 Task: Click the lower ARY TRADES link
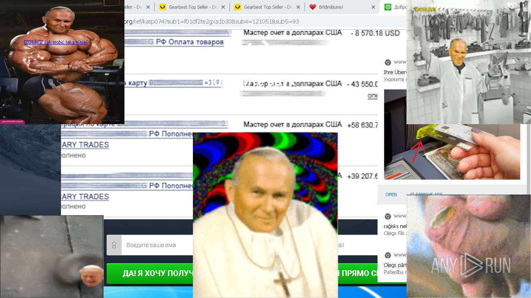(85, 196)
